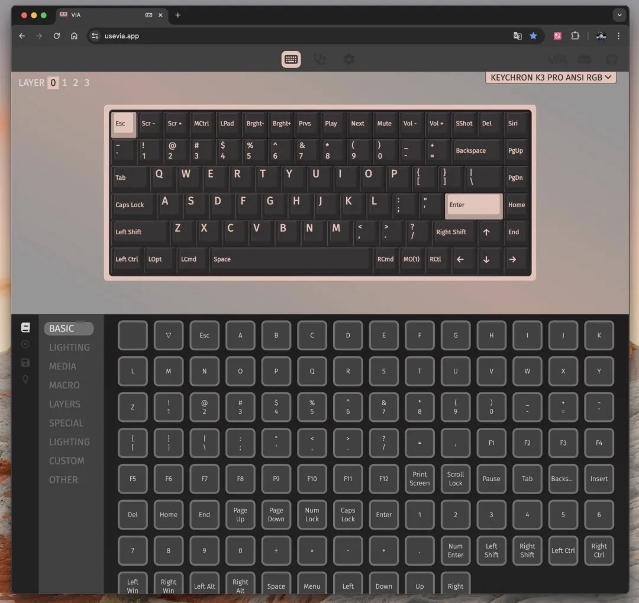The width and height of the screenshot is (639, 603).
Task: Open the browser profile avatar
Action: [x=601, y=36]
